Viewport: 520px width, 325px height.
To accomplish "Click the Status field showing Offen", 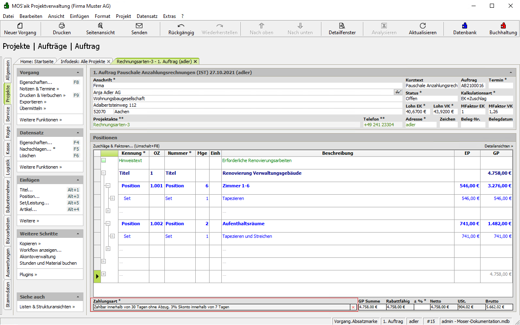I will [x=431, y=99].
